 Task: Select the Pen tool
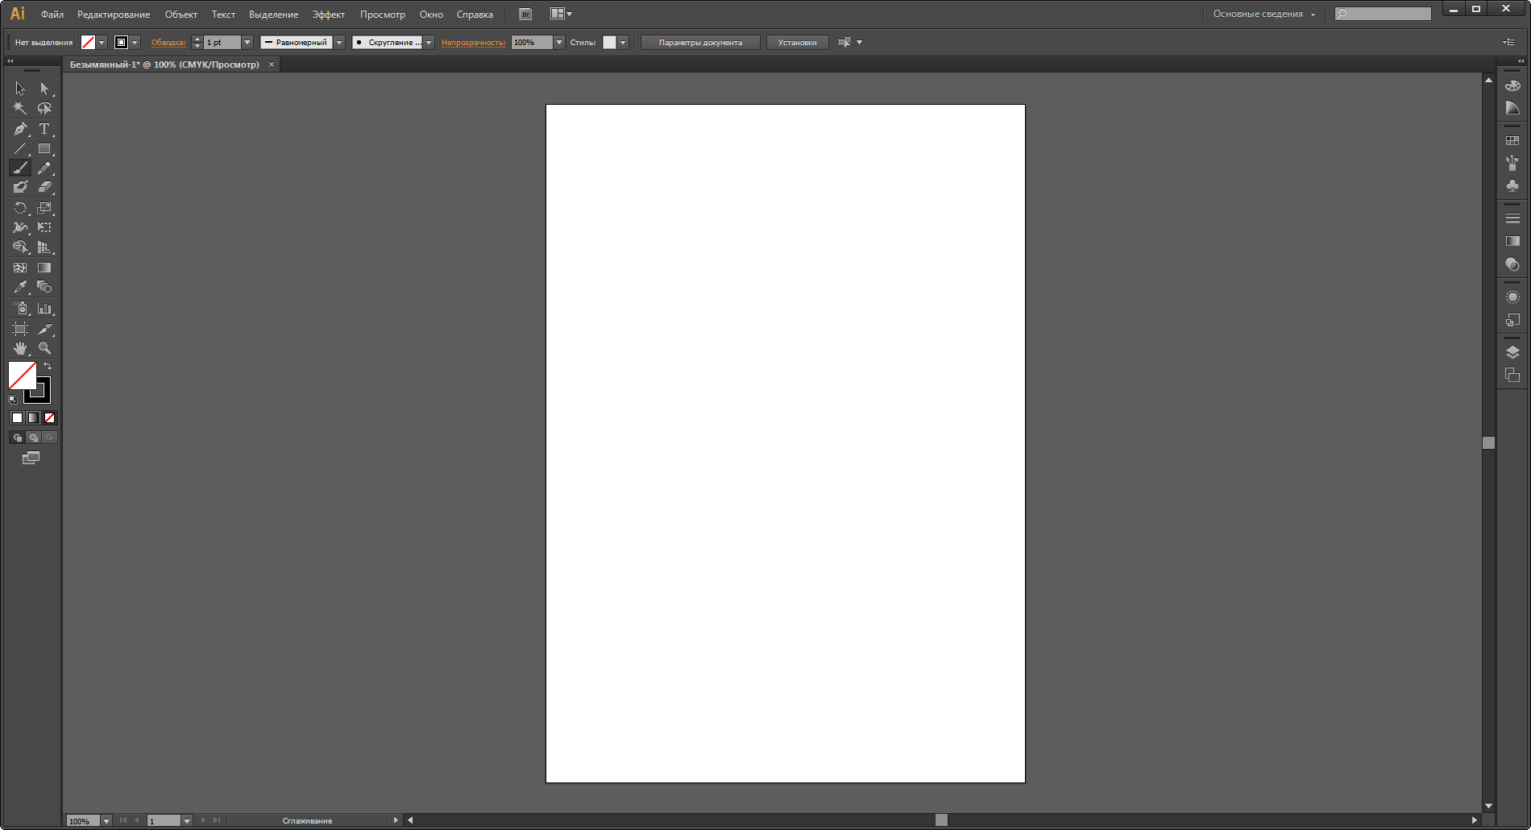tap(20, 129)
